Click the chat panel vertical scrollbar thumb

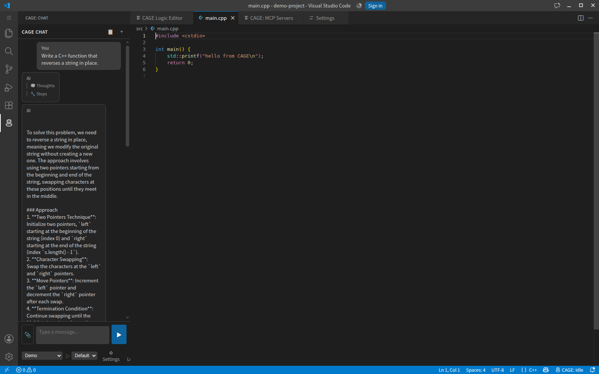pos(127,96)
